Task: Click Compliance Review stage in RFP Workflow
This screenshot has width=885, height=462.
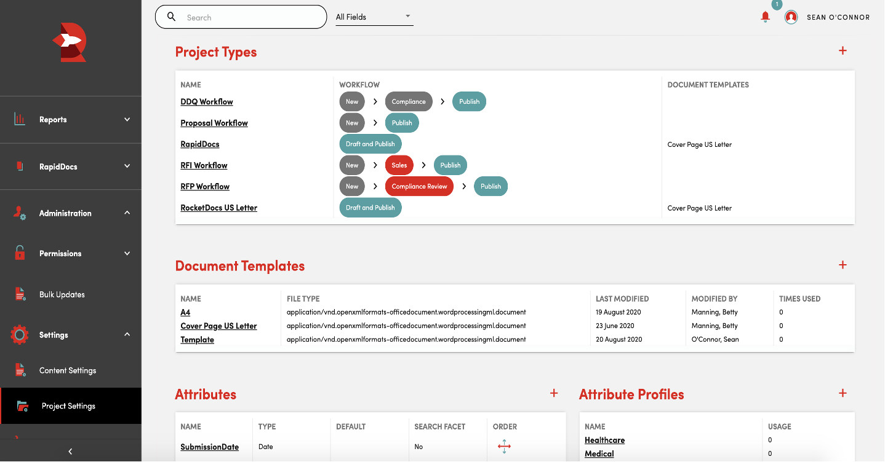Action: (x=419, y=186)
